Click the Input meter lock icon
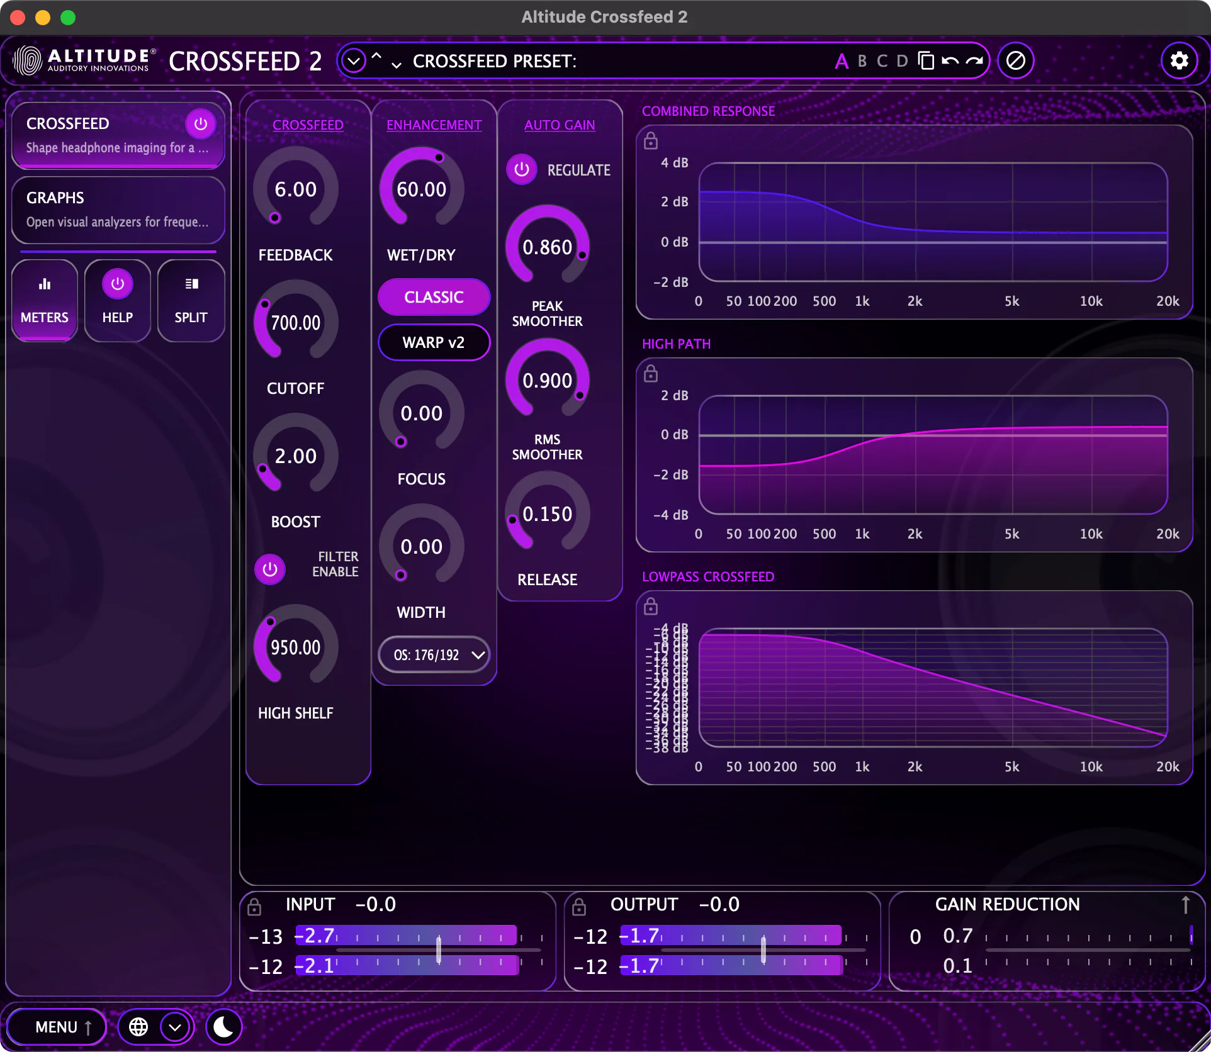The width and height of the screenshot is (1211, 1052). click(254, 907)
